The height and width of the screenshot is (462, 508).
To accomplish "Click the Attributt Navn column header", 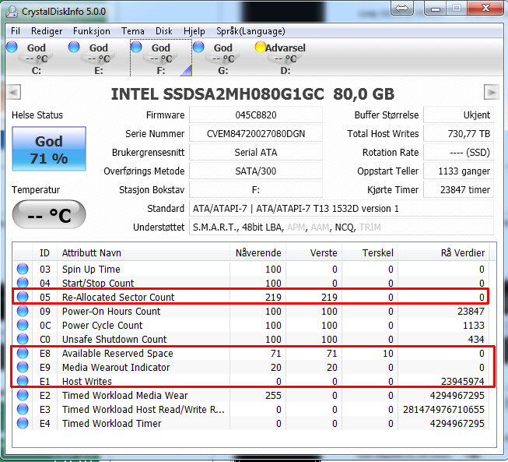I will (143, 252).
